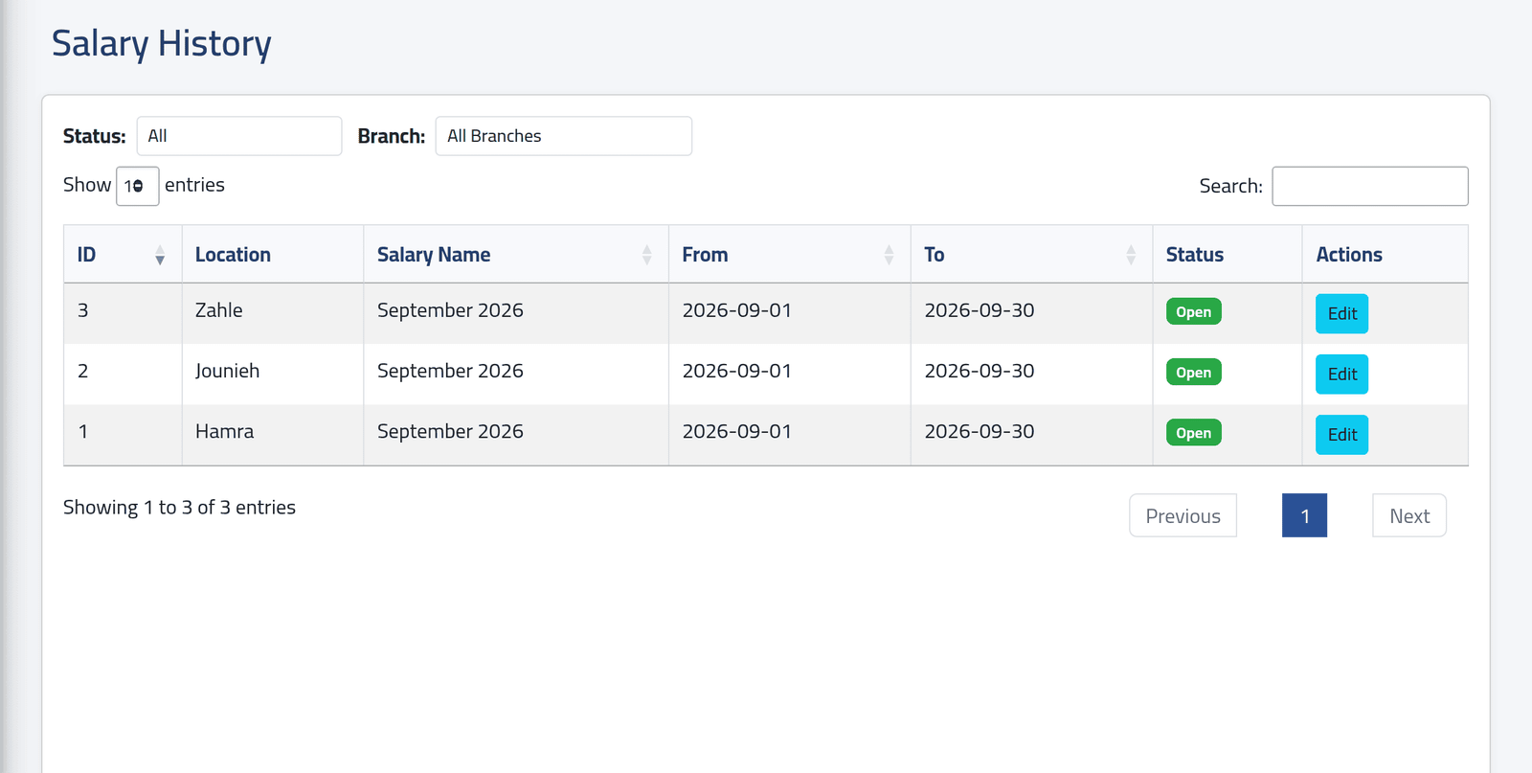Select the Jounieh location cell
Viewport: 1532px width, 773px height.
273,374
